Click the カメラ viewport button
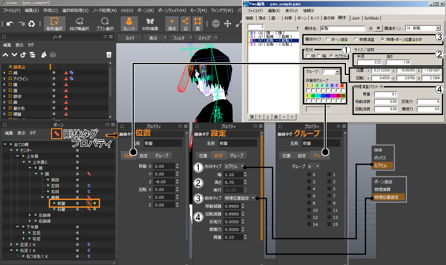Viewport: 446px width, 265px height. click(130, 38)
